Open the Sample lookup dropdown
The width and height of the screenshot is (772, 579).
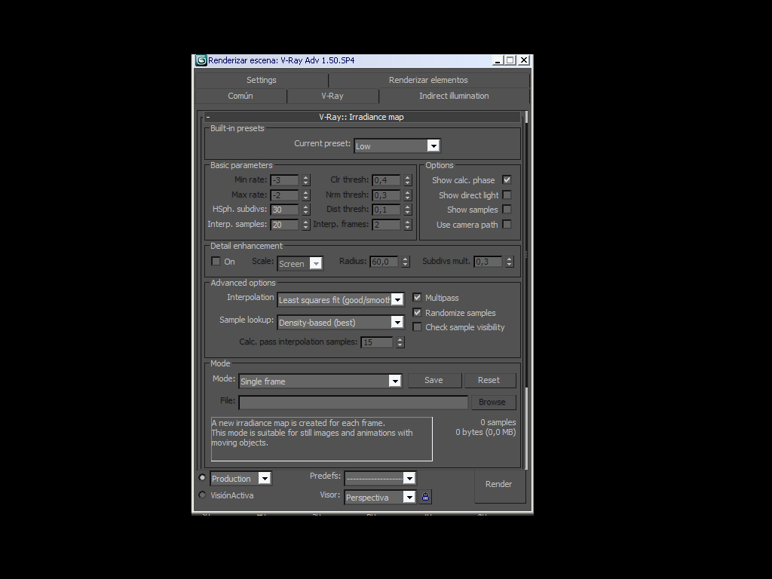click(x=341, y=322)
